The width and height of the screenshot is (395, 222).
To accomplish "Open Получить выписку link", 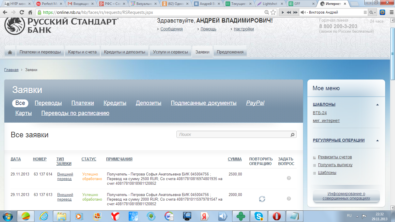I will [335, 165].
